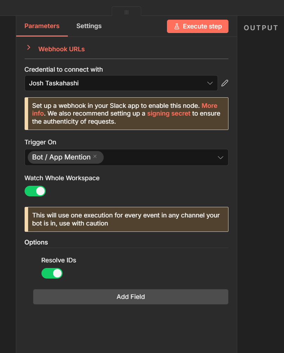The image size is (284, 353).
Task: Select the Bot / App Mention chip
Action: 62,157
